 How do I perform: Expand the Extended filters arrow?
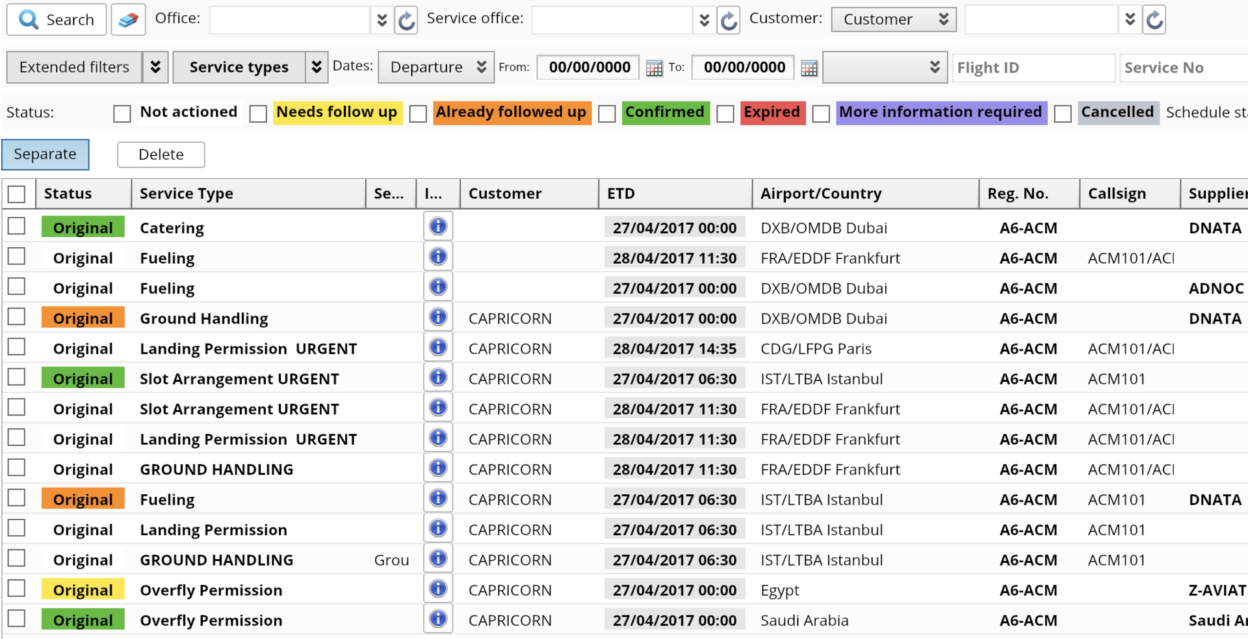point(155,68)
